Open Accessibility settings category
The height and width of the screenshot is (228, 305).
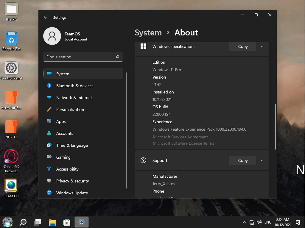83,169
